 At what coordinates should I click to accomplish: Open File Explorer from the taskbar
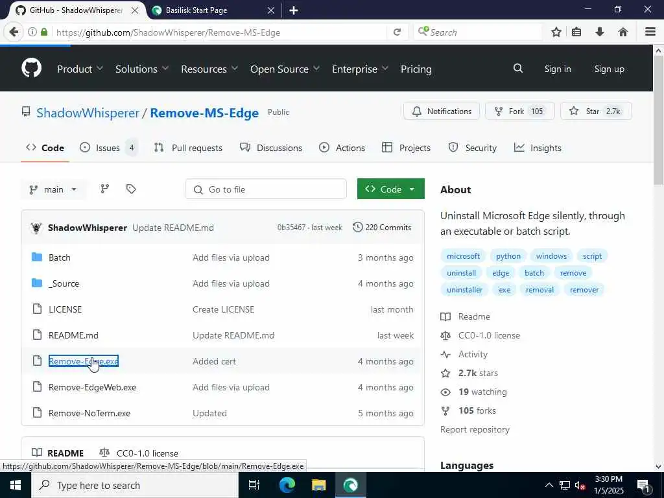[x=319, y=485]
